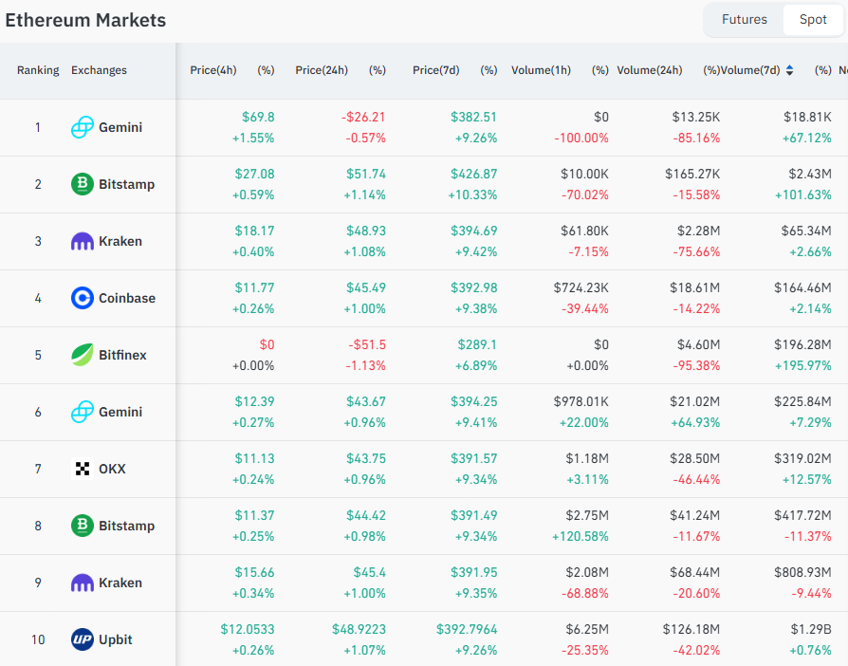
Task: Click the Gemini logo in rank 1 row
Action: [83, 127]
